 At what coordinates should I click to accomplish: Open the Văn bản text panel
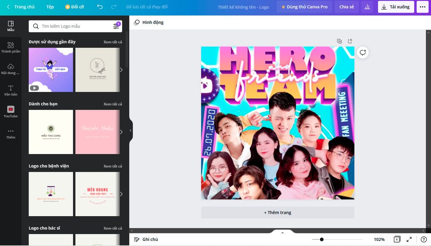point(11,91)
